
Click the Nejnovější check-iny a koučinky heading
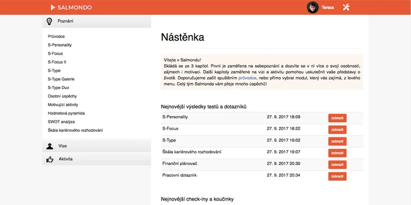[198, 199]
